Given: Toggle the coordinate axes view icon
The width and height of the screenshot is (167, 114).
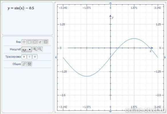Looking at the screenshot, I should 24,42.
